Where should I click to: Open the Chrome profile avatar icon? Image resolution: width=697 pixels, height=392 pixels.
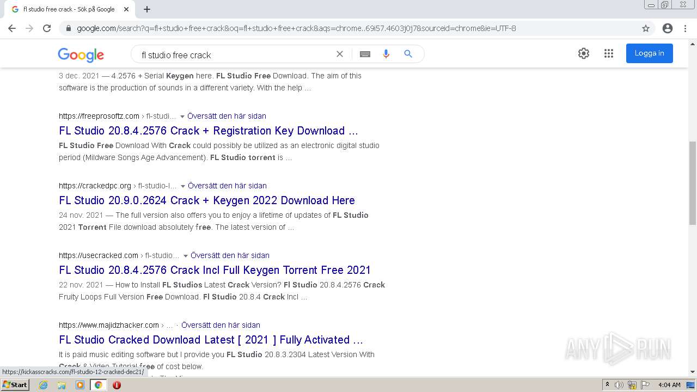tap(668, 28)
